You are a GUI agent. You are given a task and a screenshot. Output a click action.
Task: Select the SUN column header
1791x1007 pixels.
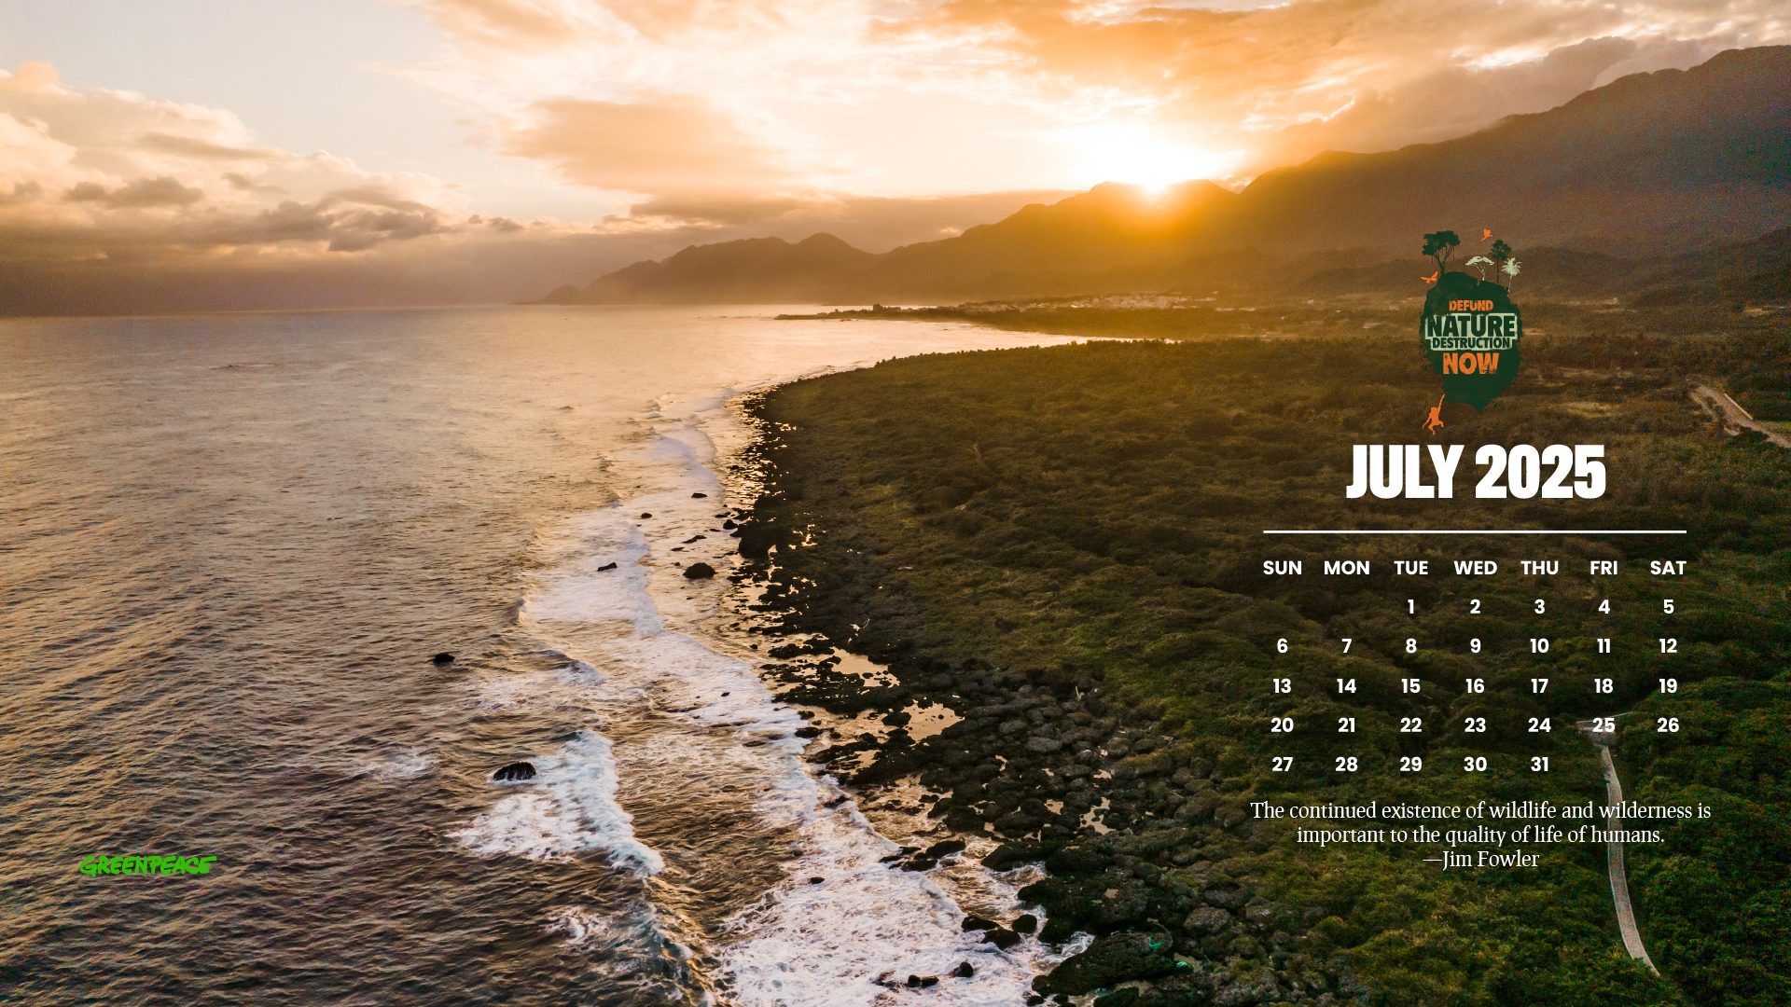[x=1282, y=568]
